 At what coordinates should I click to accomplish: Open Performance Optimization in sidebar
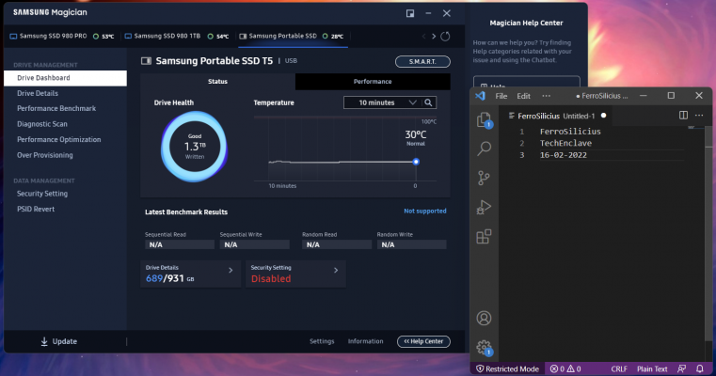click(x=59, y=140)
